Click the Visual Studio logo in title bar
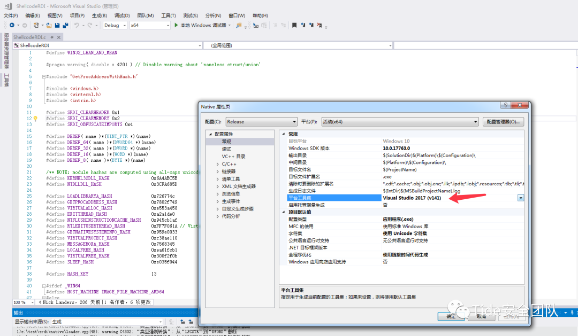 (x=8, y=6)
